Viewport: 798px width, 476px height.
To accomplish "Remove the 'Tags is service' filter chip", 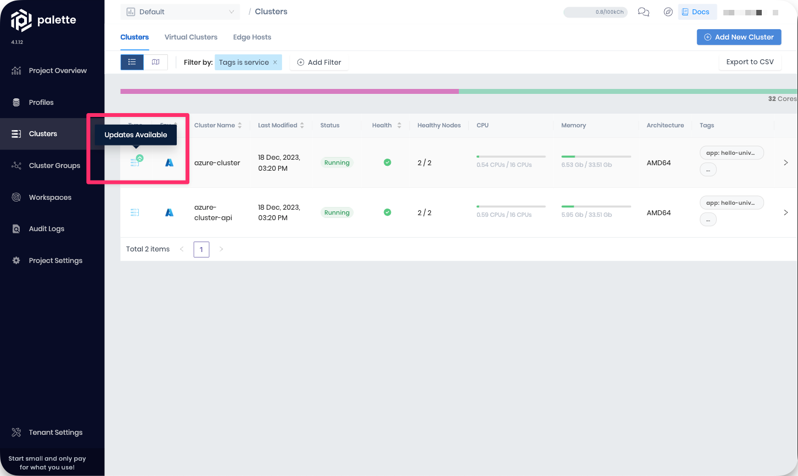I will 275,62.
